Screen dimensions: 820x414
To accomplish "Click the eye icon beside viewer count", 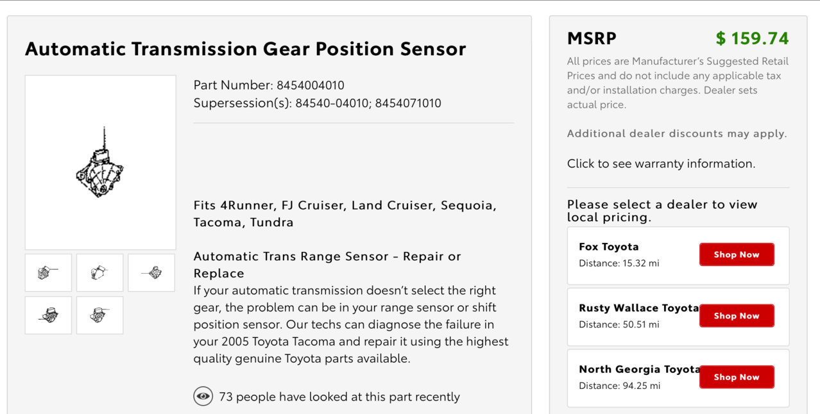I will [203, 397].
